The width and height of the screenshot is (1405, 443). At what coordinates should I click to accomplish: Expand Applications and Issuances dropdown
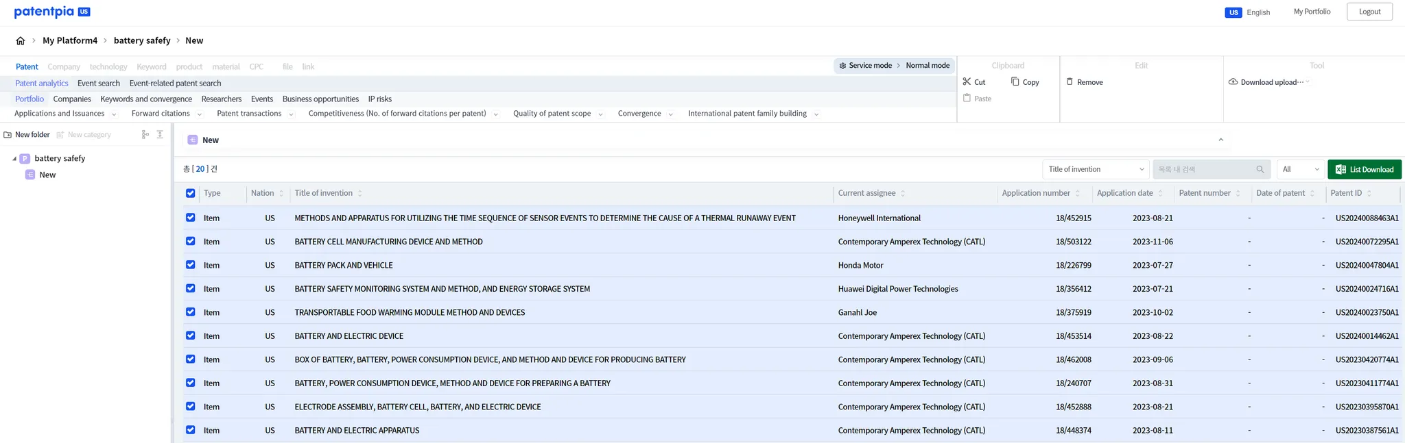[114, 114]
